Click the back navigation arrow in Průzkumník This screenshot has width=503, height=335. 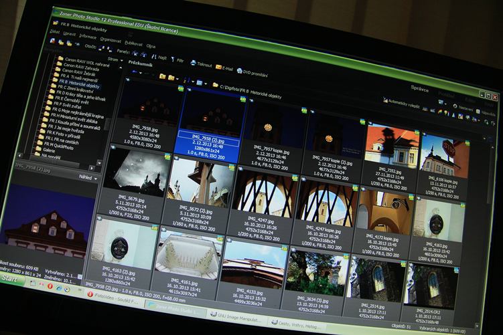coord(135,72)
